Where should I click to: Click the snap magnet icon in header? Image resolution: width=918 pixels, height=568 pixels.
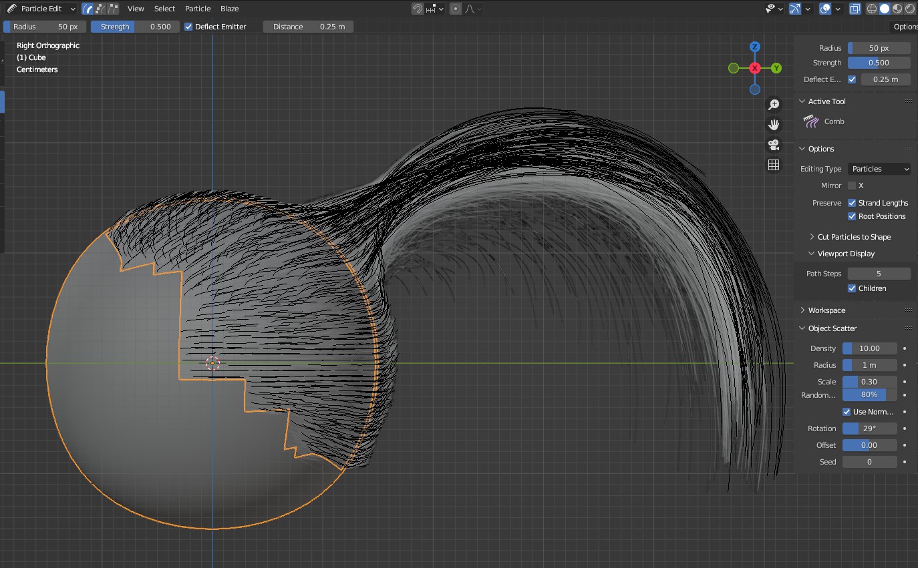(x=418, y=9)
